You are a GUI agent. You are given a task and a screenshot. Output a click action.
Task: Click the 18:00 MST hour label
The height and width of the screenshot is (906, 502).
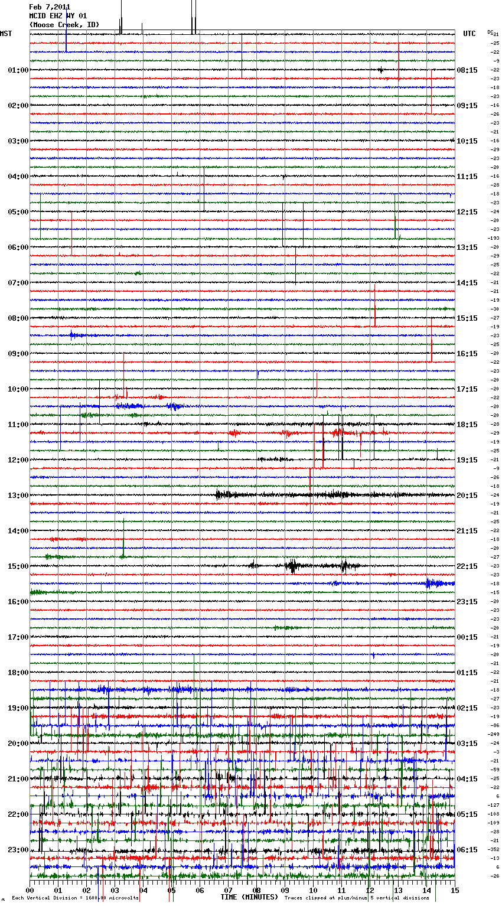pyautogui.click(x=18, y=673)
